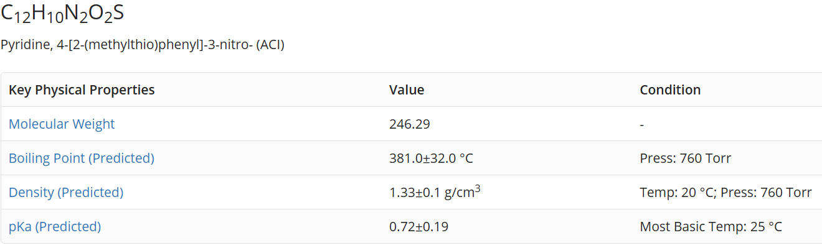This screenshot has height=248, width=822.
Task: Click the Most Basic Temp: 25 °C condition
Action: click(x=711, y=227)
